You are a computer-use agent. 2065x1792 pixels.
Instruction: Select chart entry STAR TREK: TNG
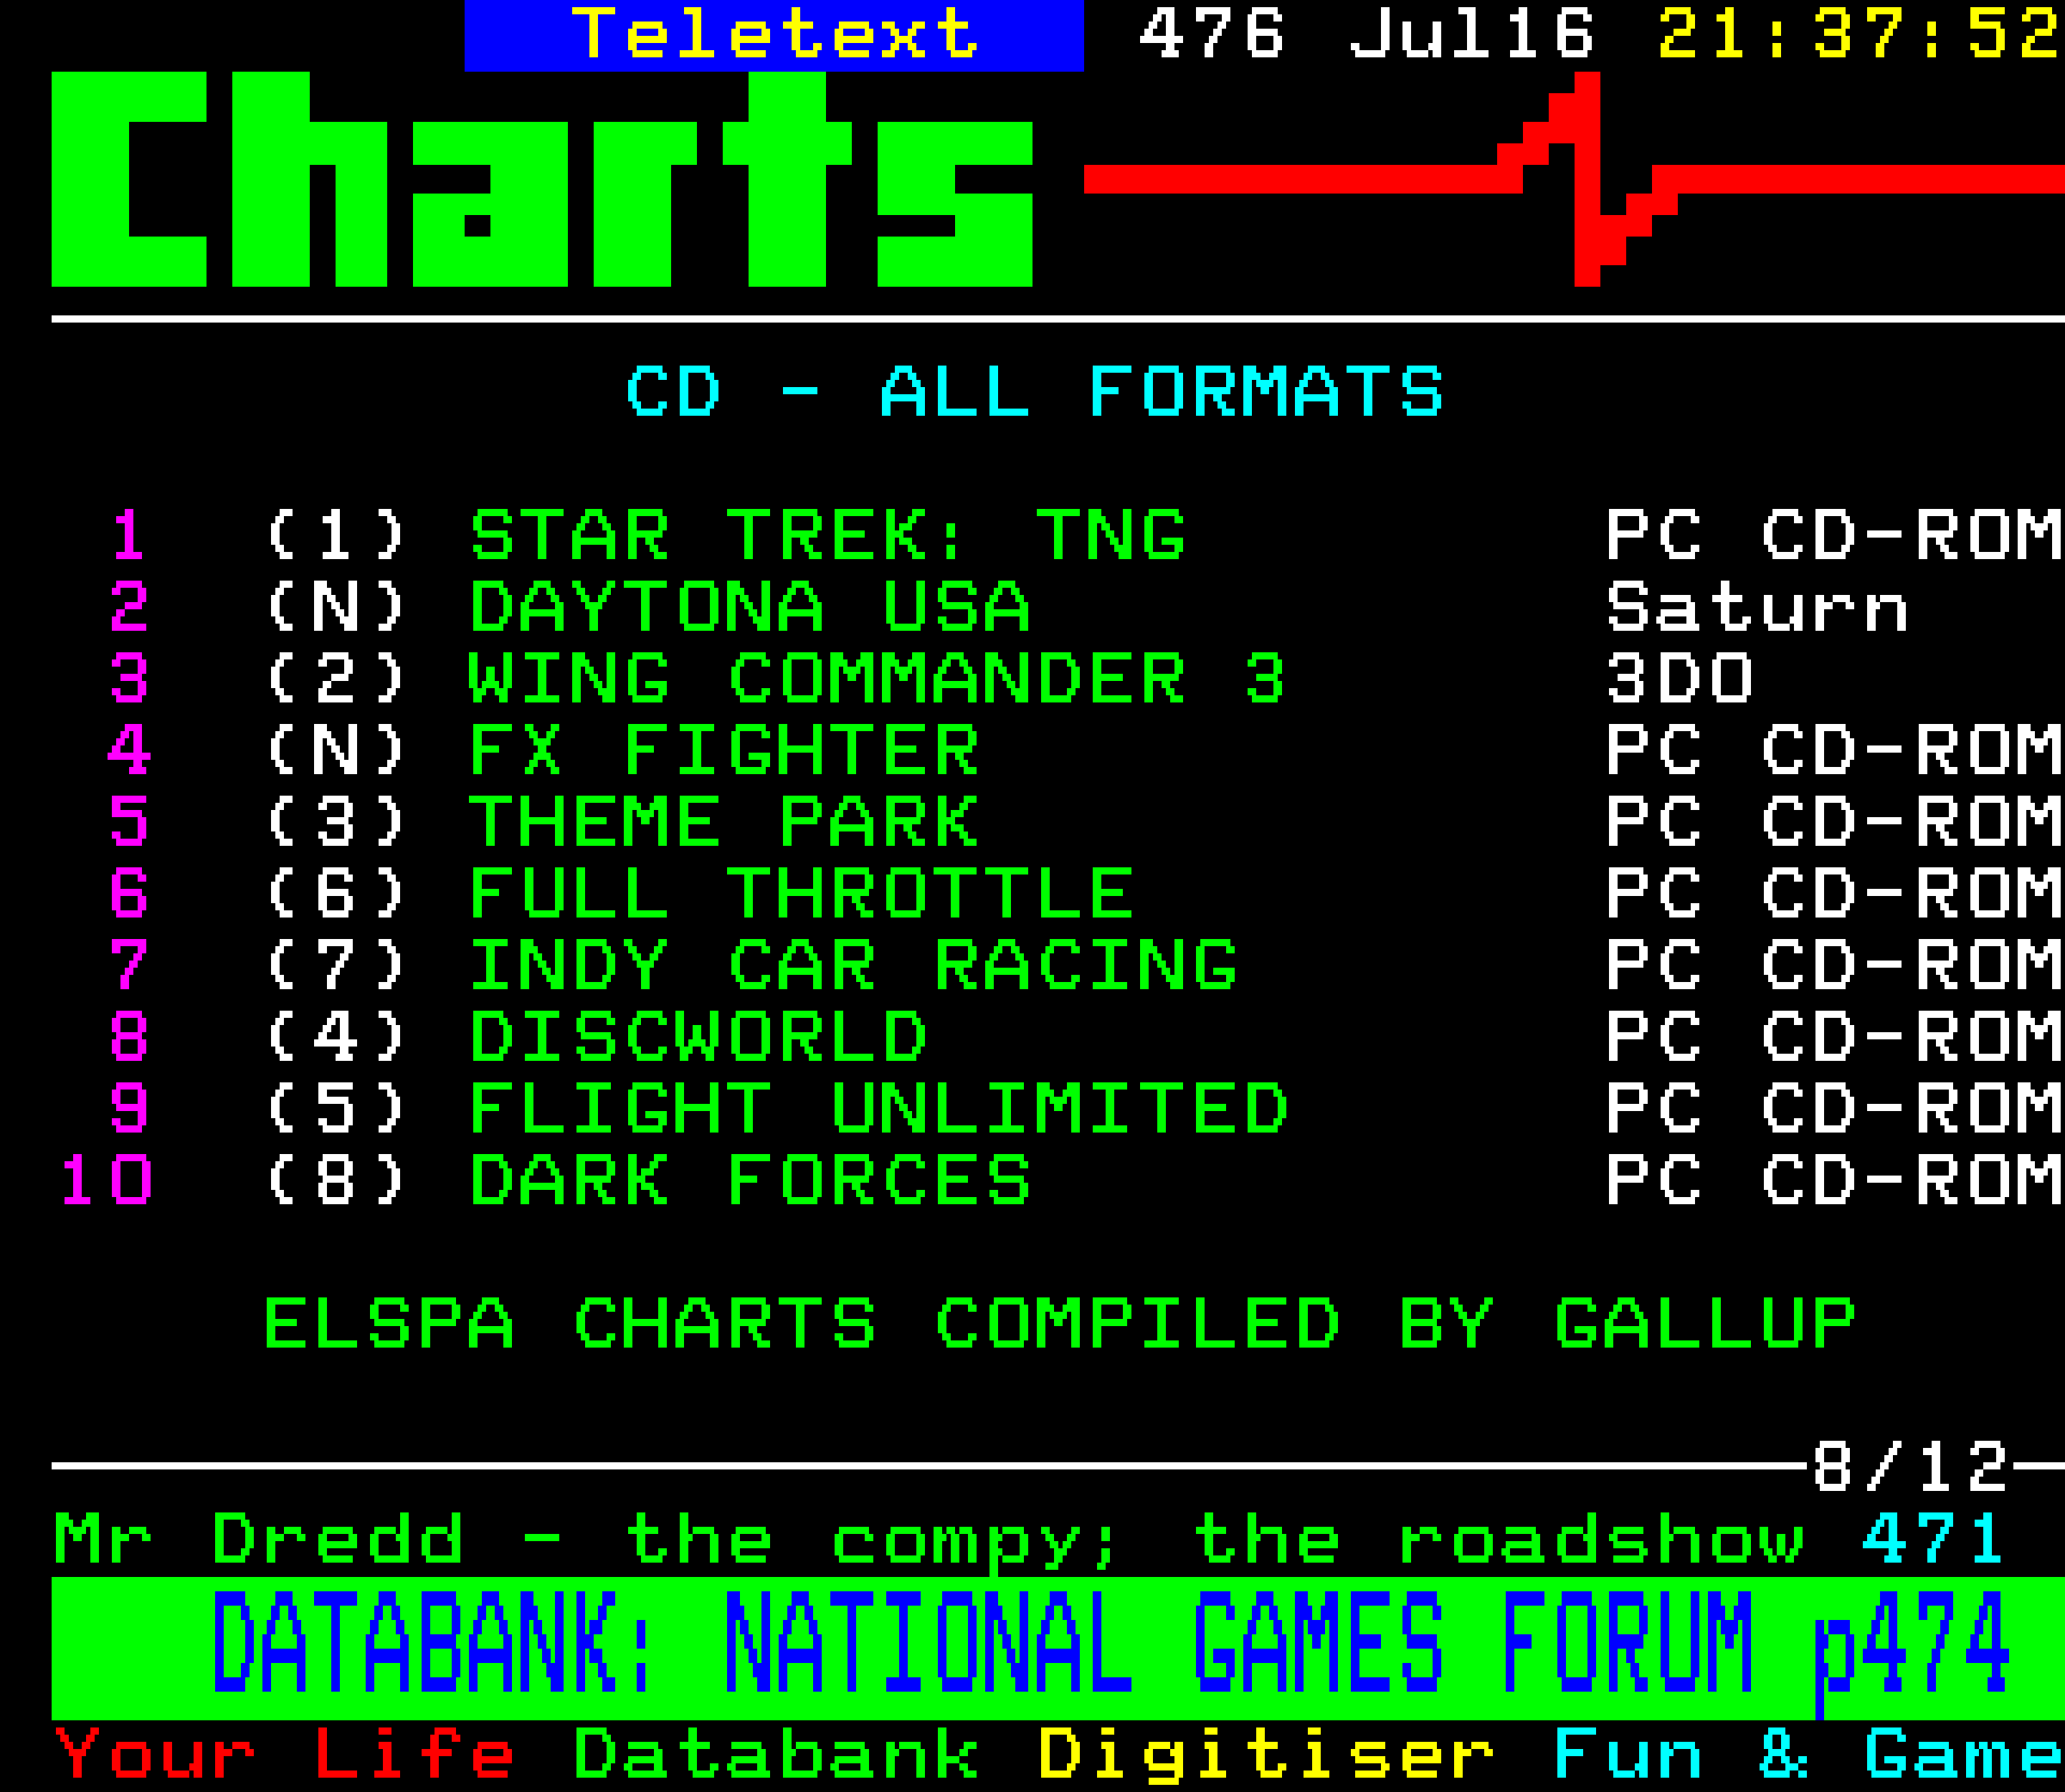(x=827, y=535)
